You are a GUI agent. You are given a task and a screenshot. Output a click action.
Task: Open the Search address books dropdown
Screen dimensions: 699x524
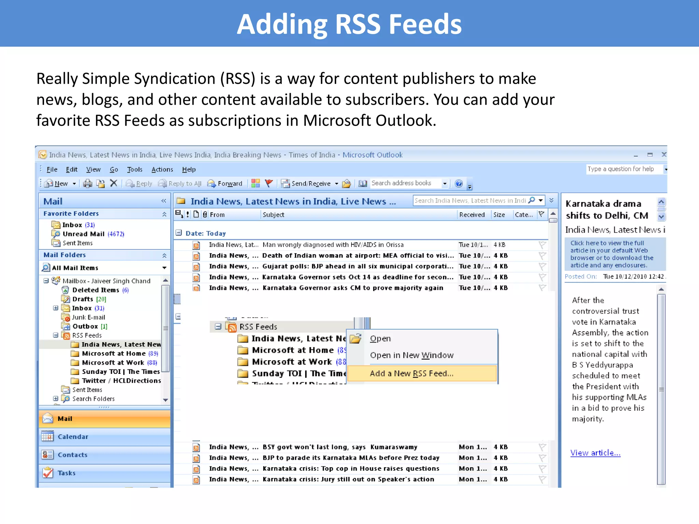(x=444, y=184)
